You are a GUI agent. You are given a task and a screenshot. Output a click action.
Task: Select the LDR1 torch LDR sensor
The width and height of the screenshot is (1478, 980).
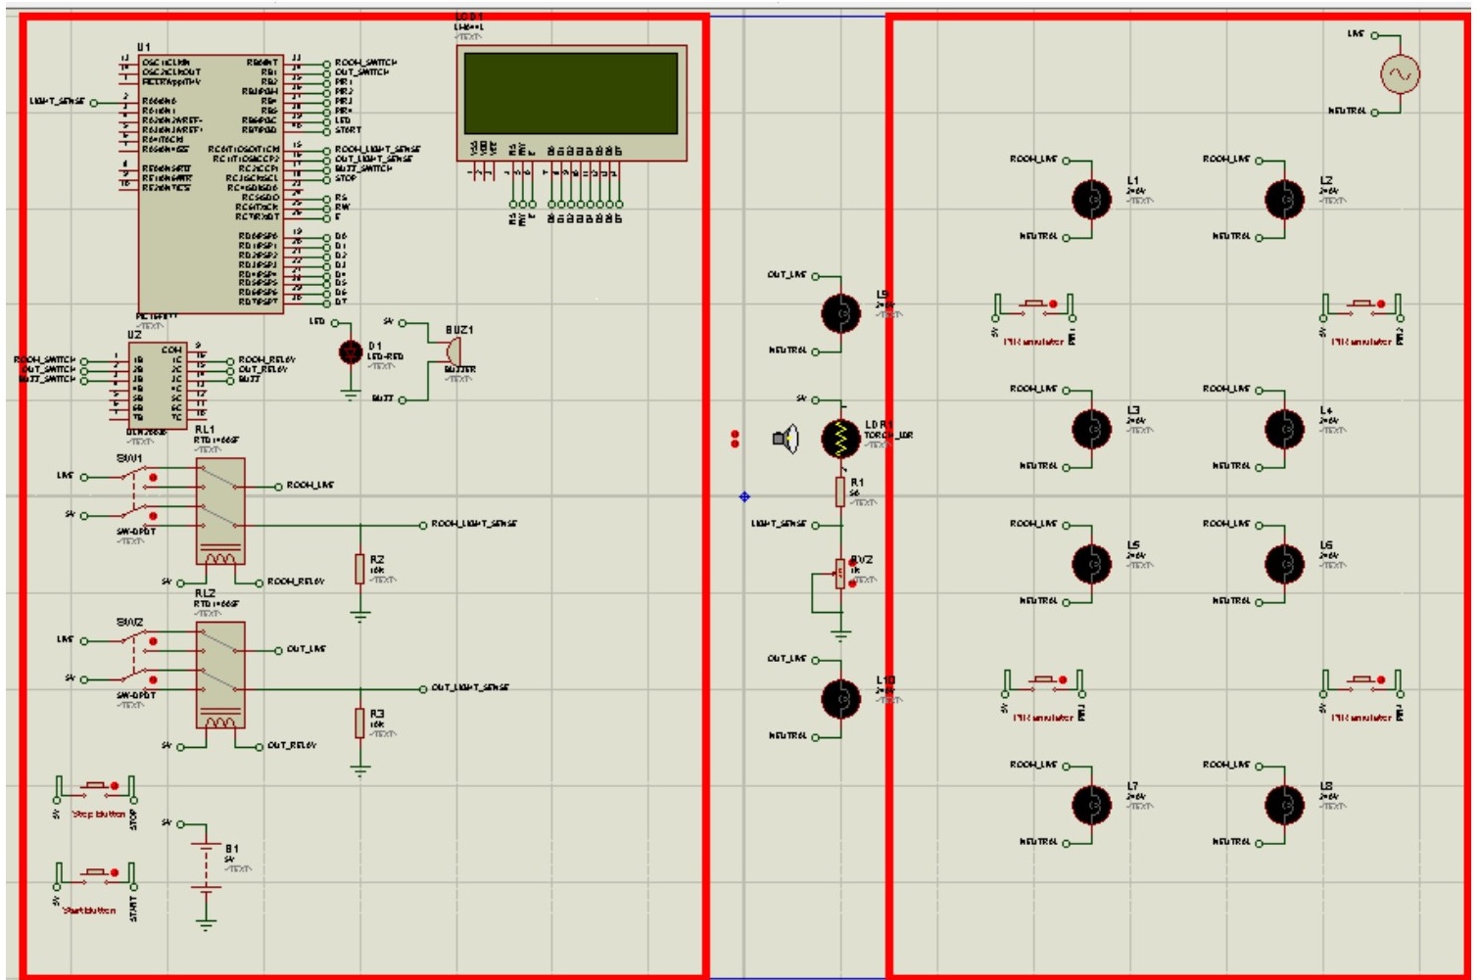click(839, 438)
